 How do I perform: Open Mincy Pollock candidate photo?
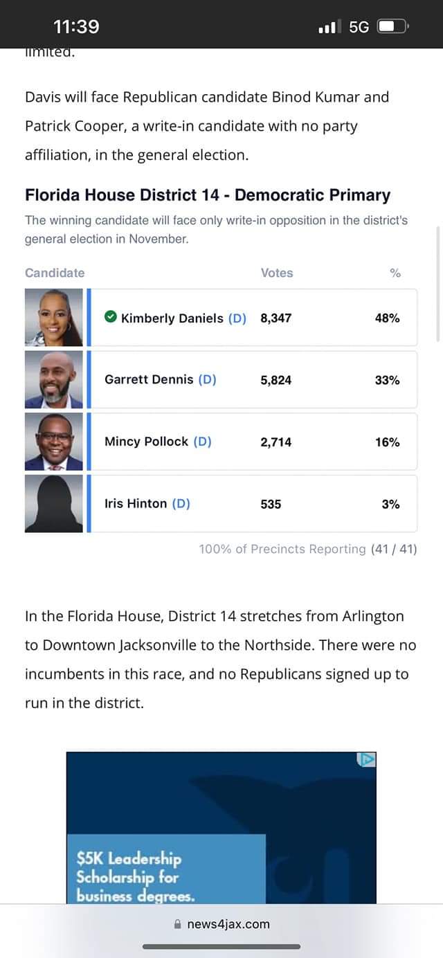point(53,442)
